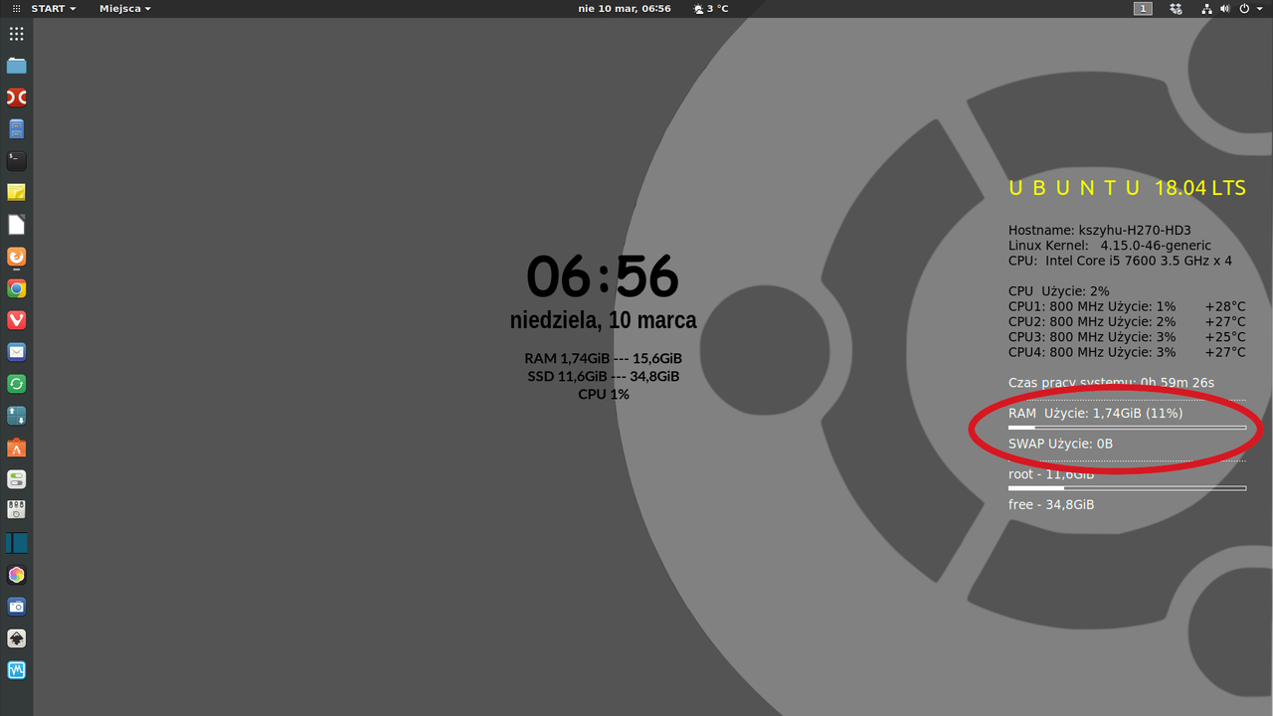Click 'UBUNTU 18.04 LTS' heading
Image resolution: width=1273 pixels, height=716 pixels.
click(1127, 188)
